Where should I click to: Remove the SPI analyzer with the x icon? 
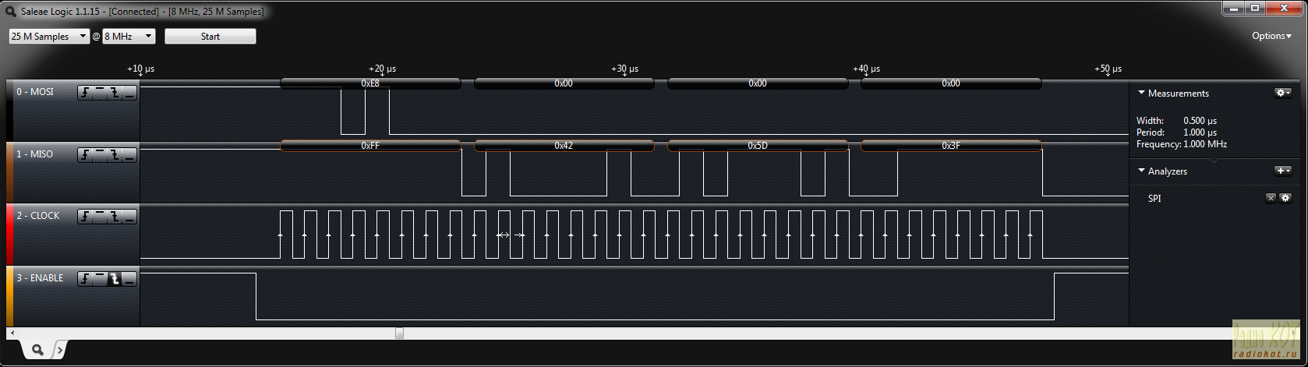tap(1271, 199)
